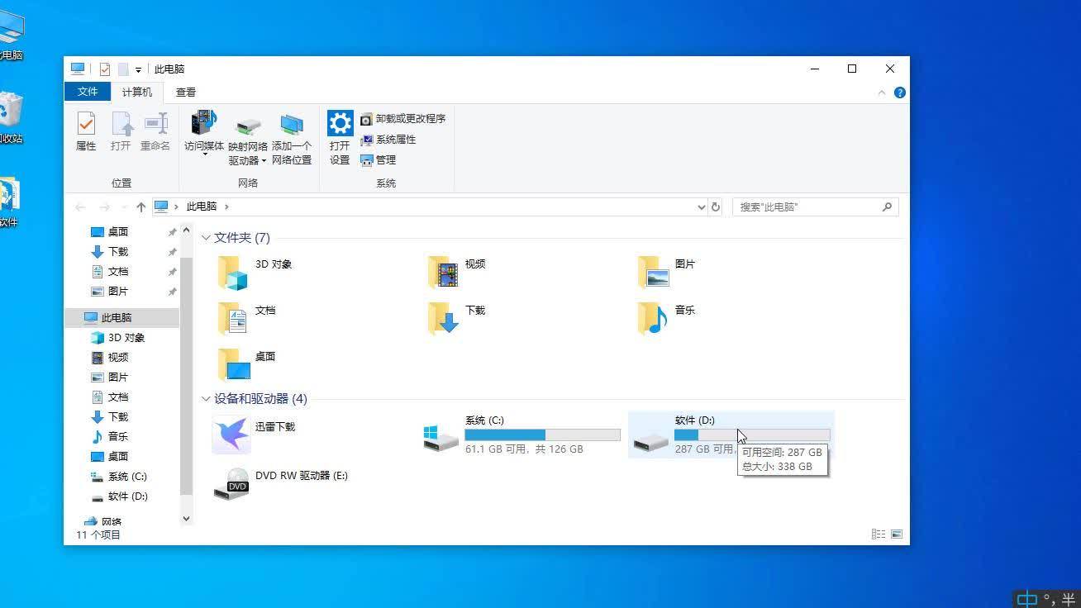
Task: Select the 属性 icon in the ribbon
Action: [x=87, y=132]
